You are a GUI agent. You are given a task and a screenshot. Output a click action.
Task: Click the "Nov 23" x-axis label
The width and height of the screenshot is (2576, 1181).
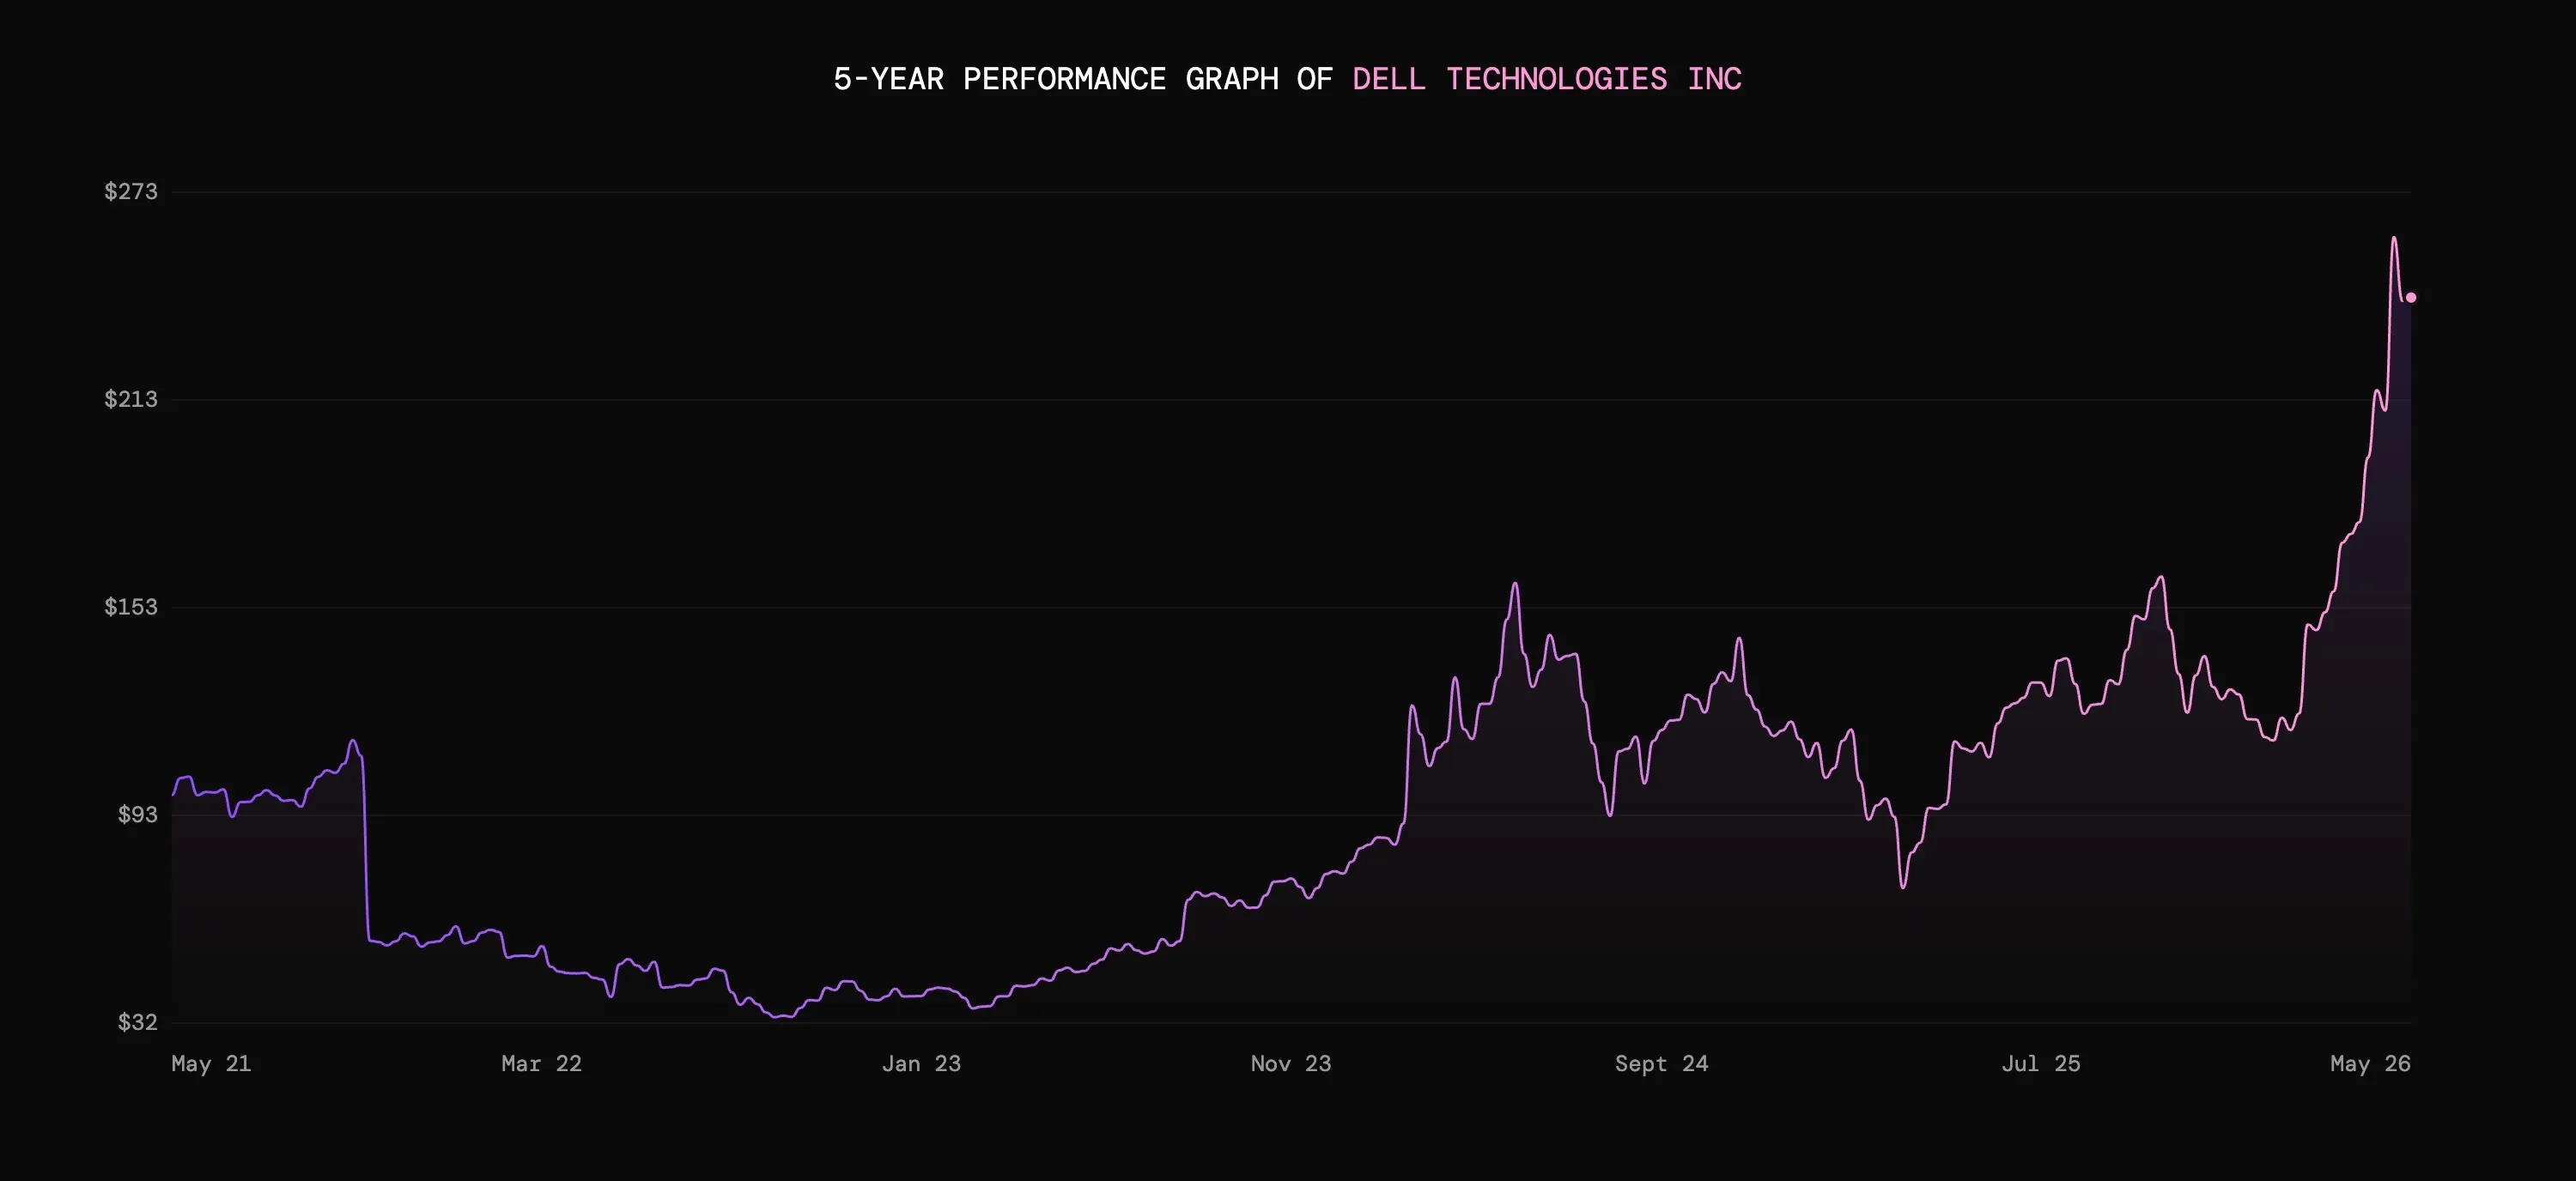coord(1291,1063)
